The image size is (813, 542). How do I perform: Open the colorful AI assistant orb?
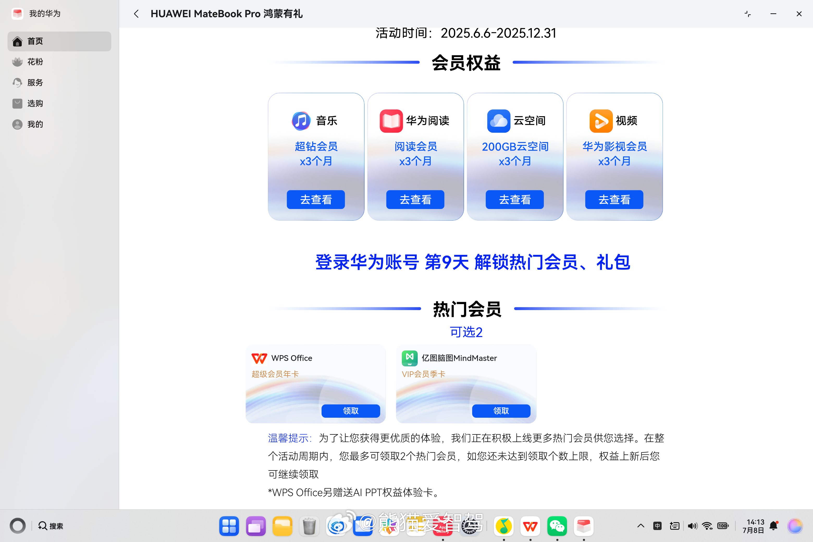point(795,526)
